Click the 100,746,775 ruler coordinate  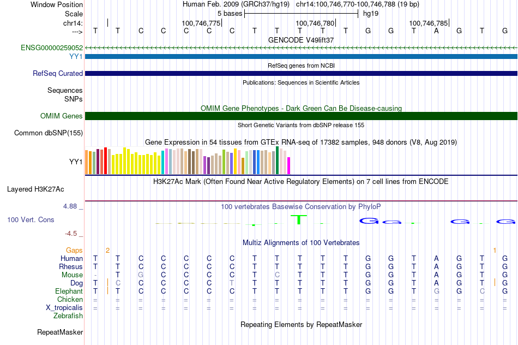(201, 23)
